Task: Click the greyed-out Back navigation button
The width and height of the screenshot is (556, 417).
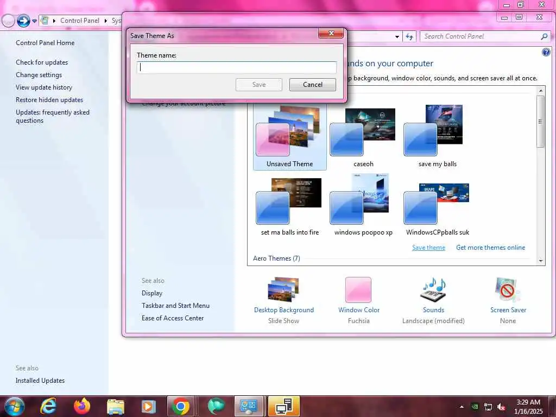Action: coord(8,21)
